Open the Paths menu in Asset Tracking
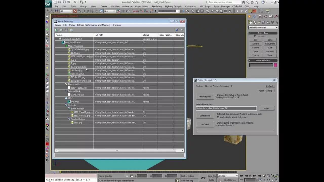Viewport: 324px width, 182px height. (x=72, y=25)
